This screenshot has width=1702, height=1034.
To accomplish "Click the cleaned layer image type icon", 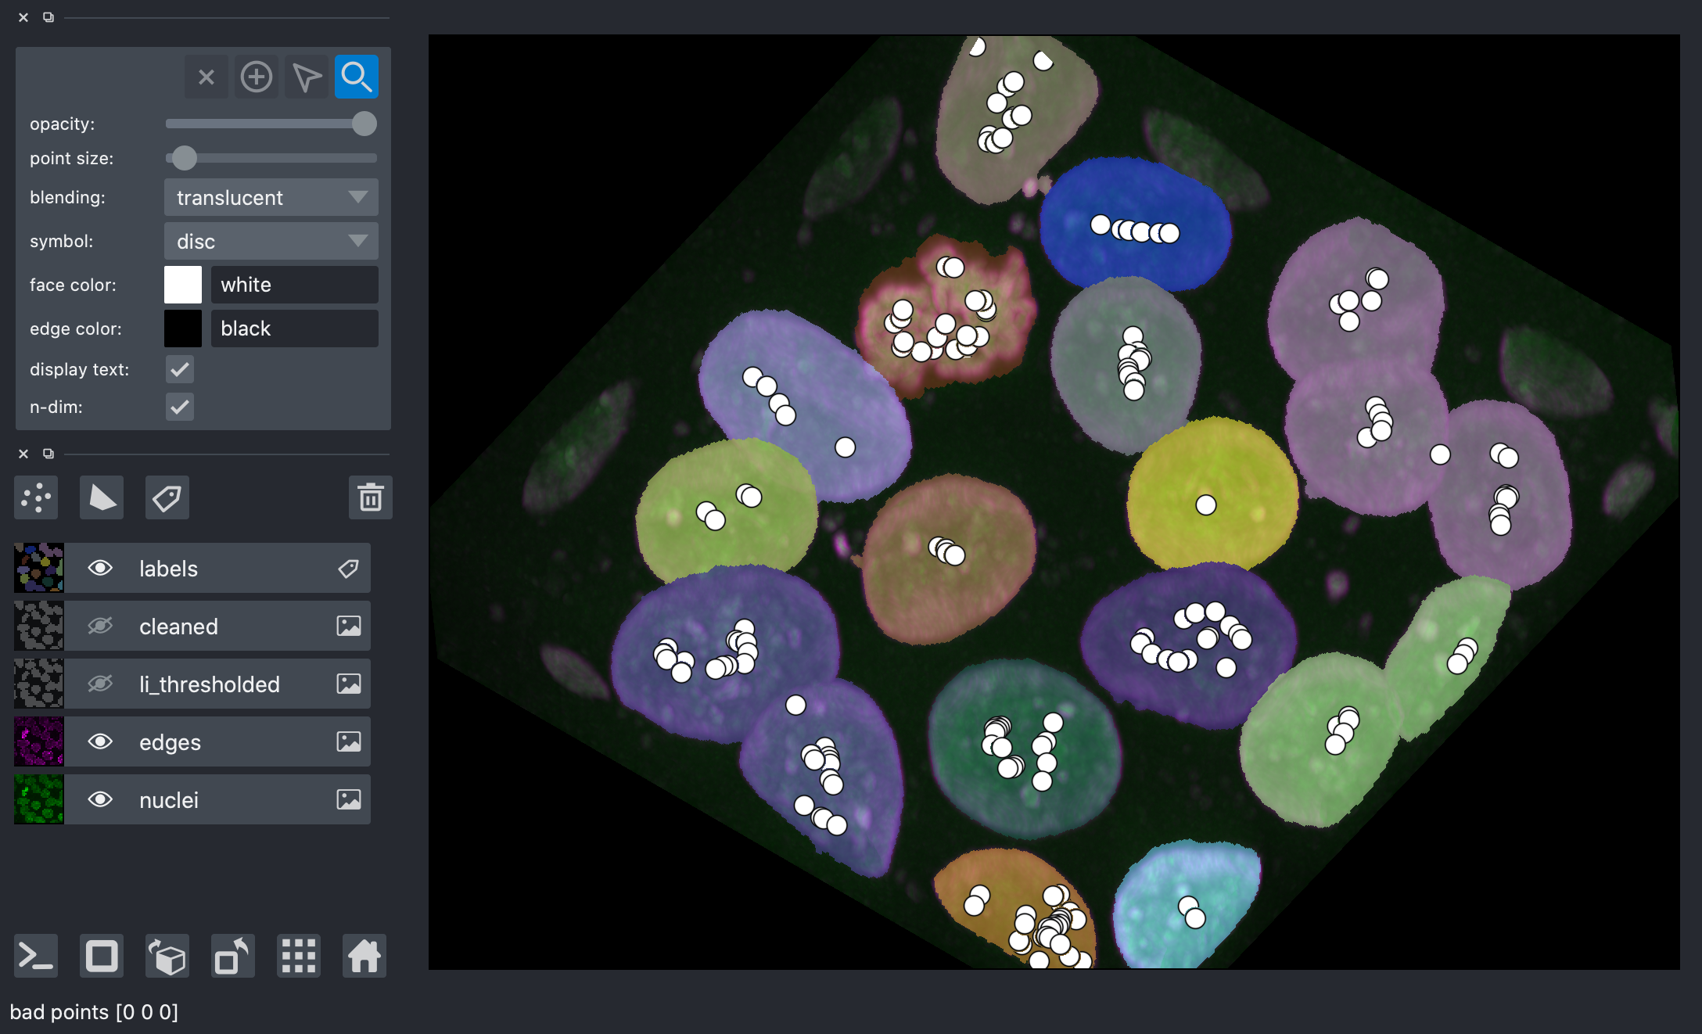I will pos(349,627).
